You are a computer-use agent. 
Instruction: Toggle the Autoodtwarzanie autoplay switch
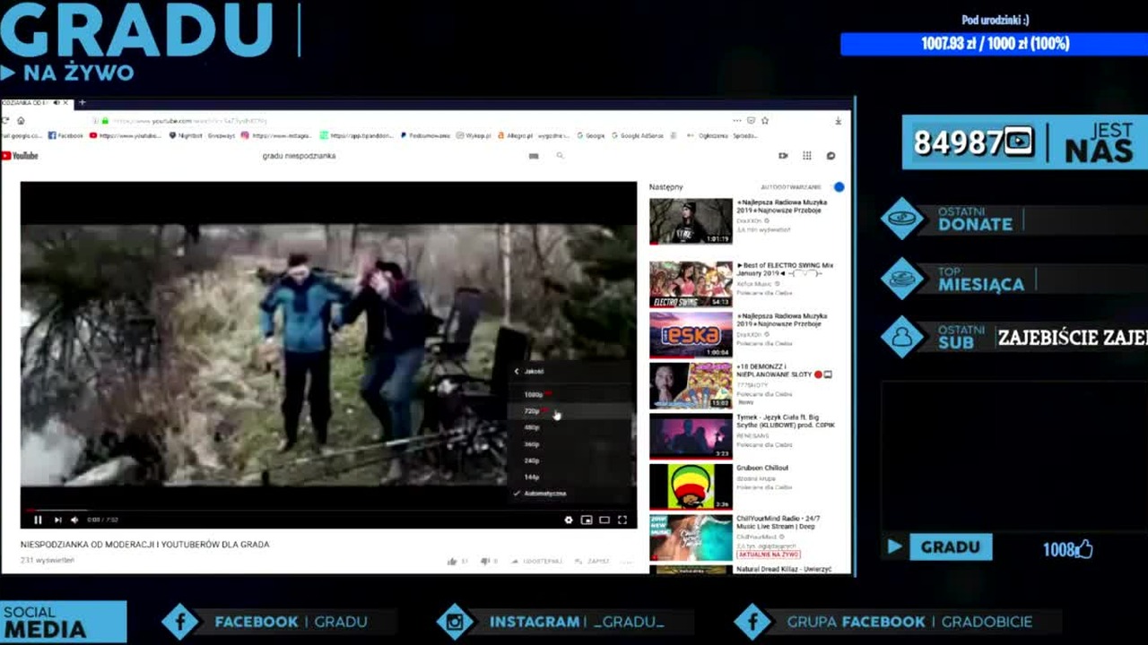click(839, 187)
